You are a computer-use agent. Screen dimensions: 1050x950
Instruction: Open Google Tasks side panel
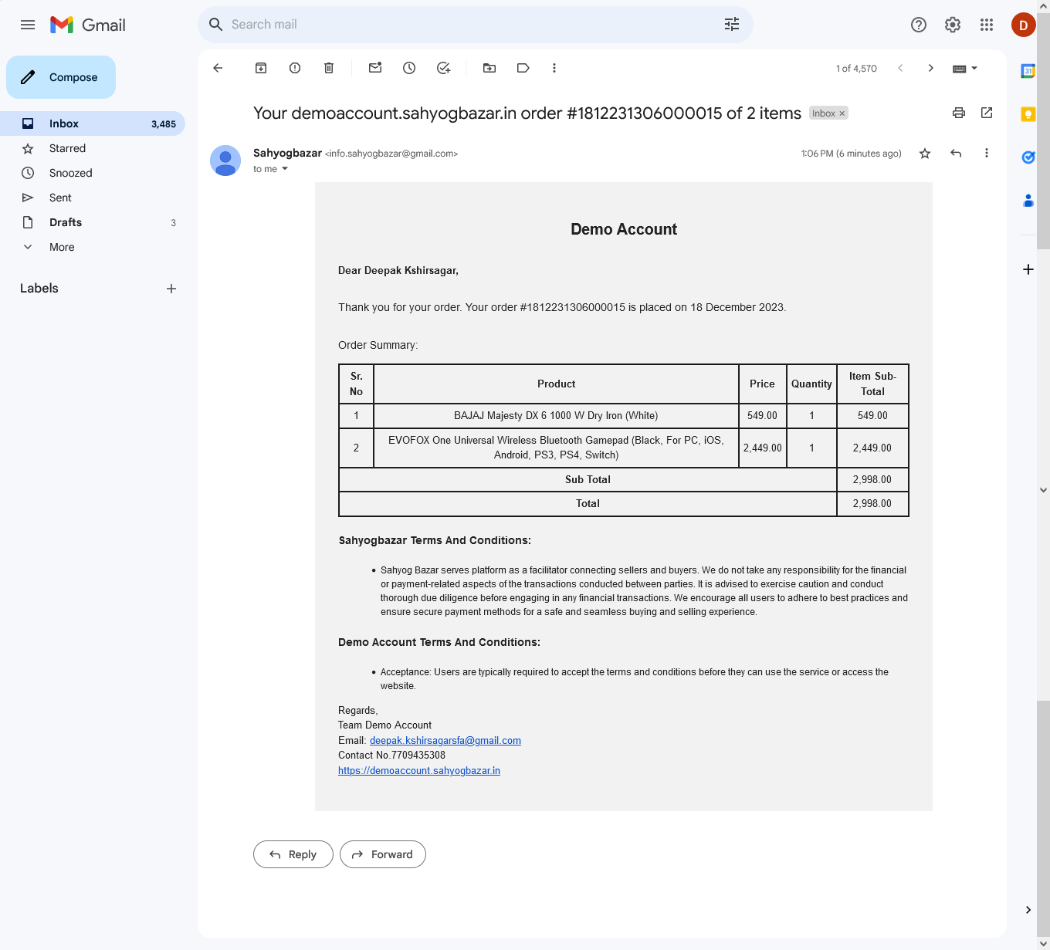point(1028,157)
